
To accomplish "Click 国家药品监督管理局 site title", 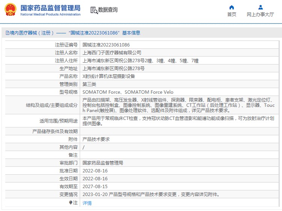I will pyautogui.click(x=50, y=8).
